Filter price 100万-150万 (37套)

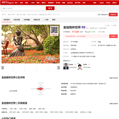point(57,112)
